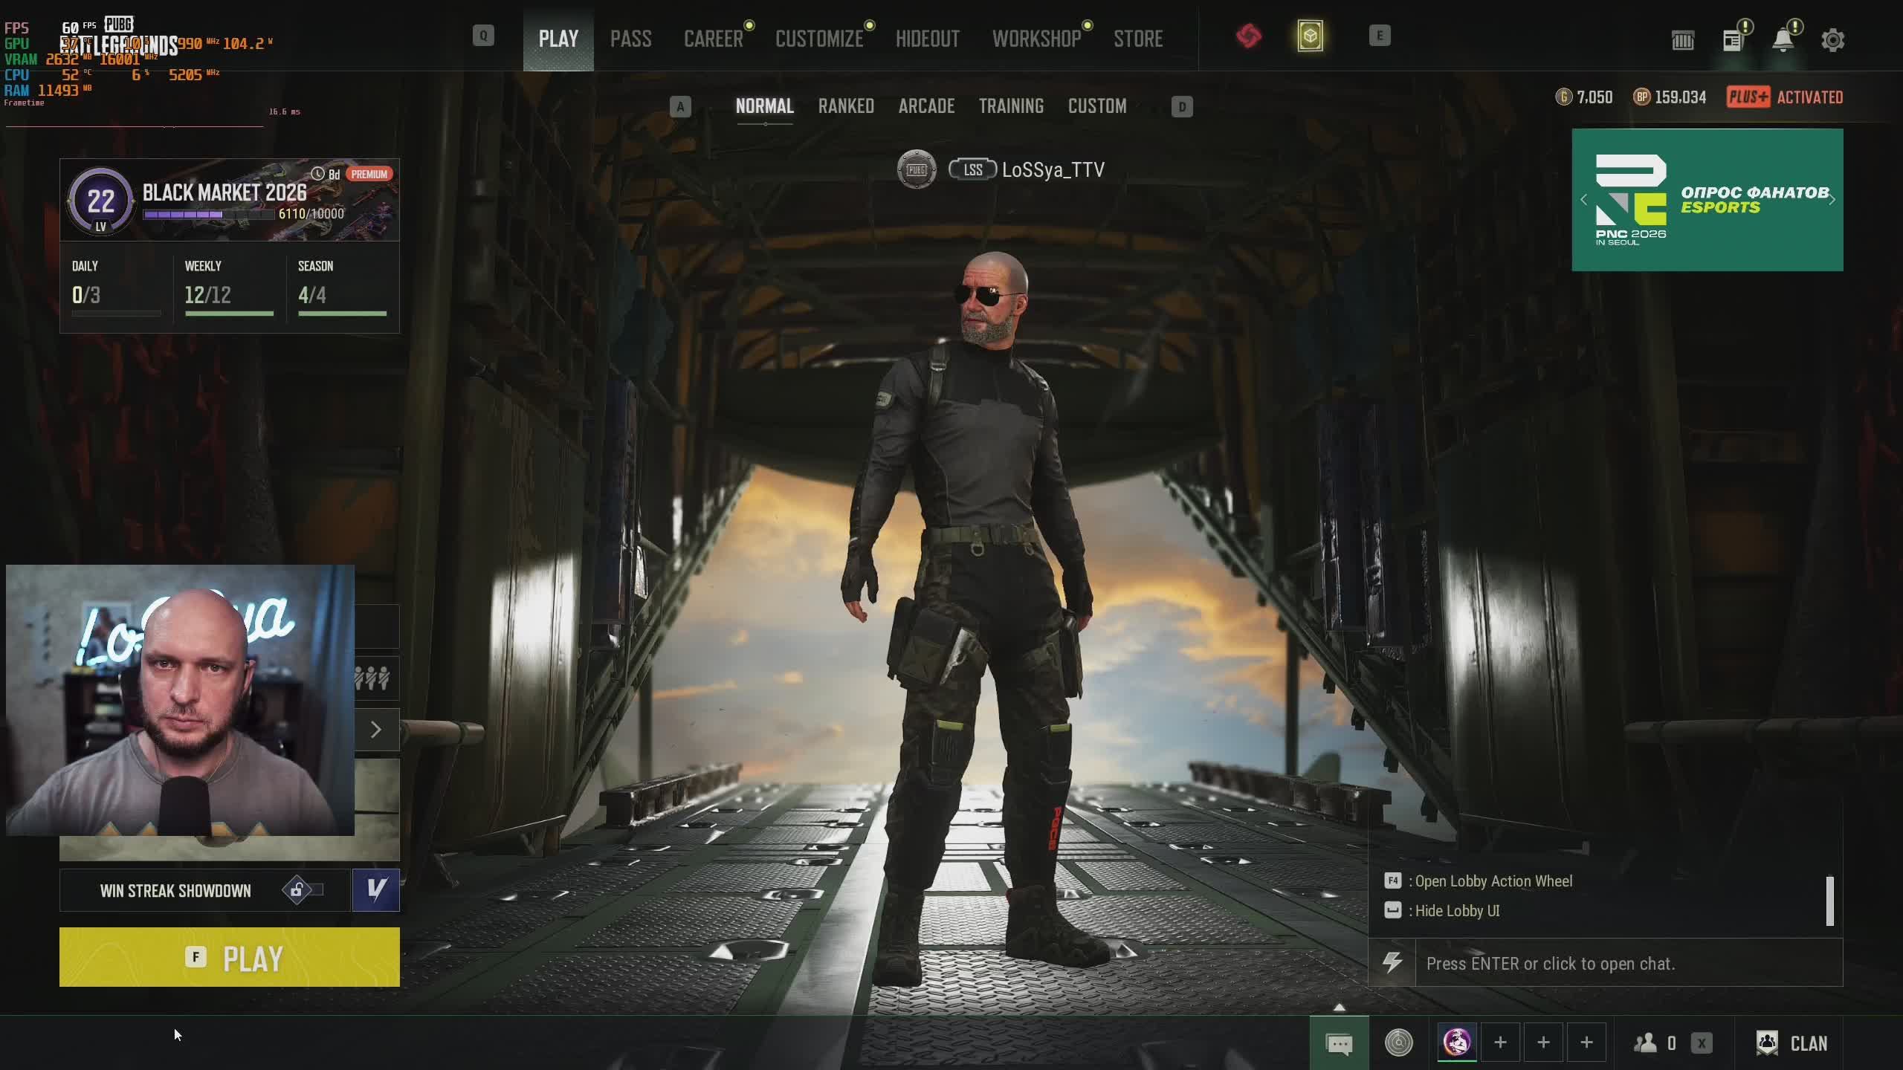Click the lightning quick-chat icon

coord(1392,963)
